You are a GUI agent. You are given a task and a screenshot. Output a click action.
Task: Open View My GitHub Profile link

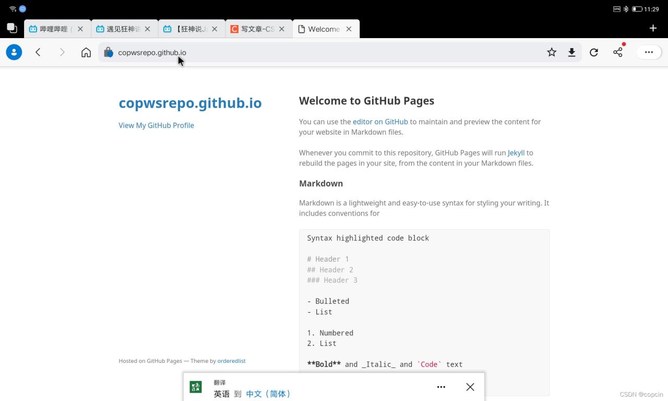coord(156,125)
